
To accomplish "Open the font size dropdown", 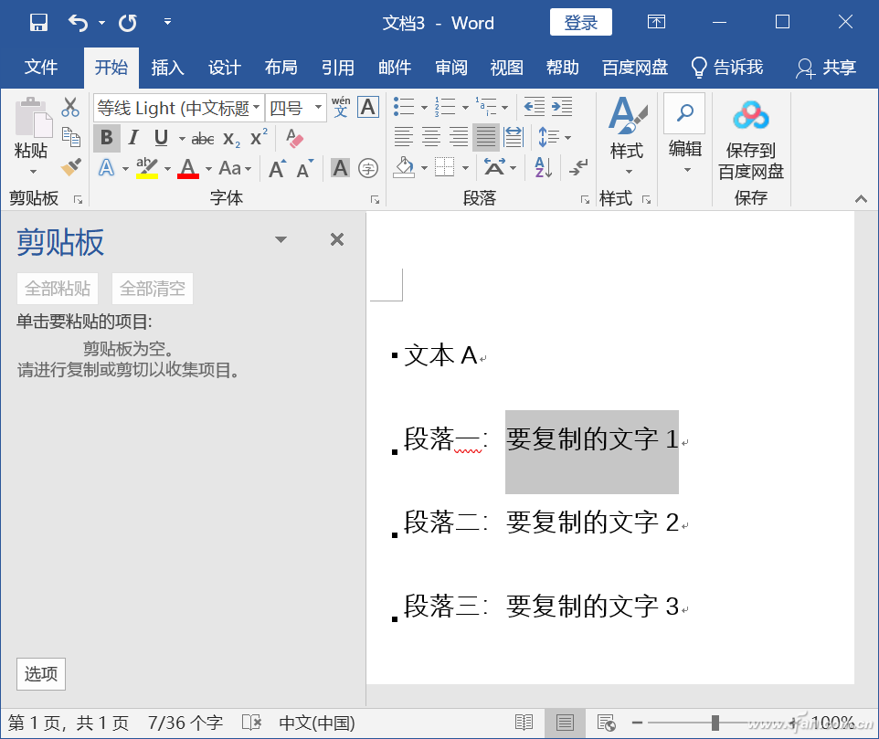I will pyautogui.click(x=318, y=107).
